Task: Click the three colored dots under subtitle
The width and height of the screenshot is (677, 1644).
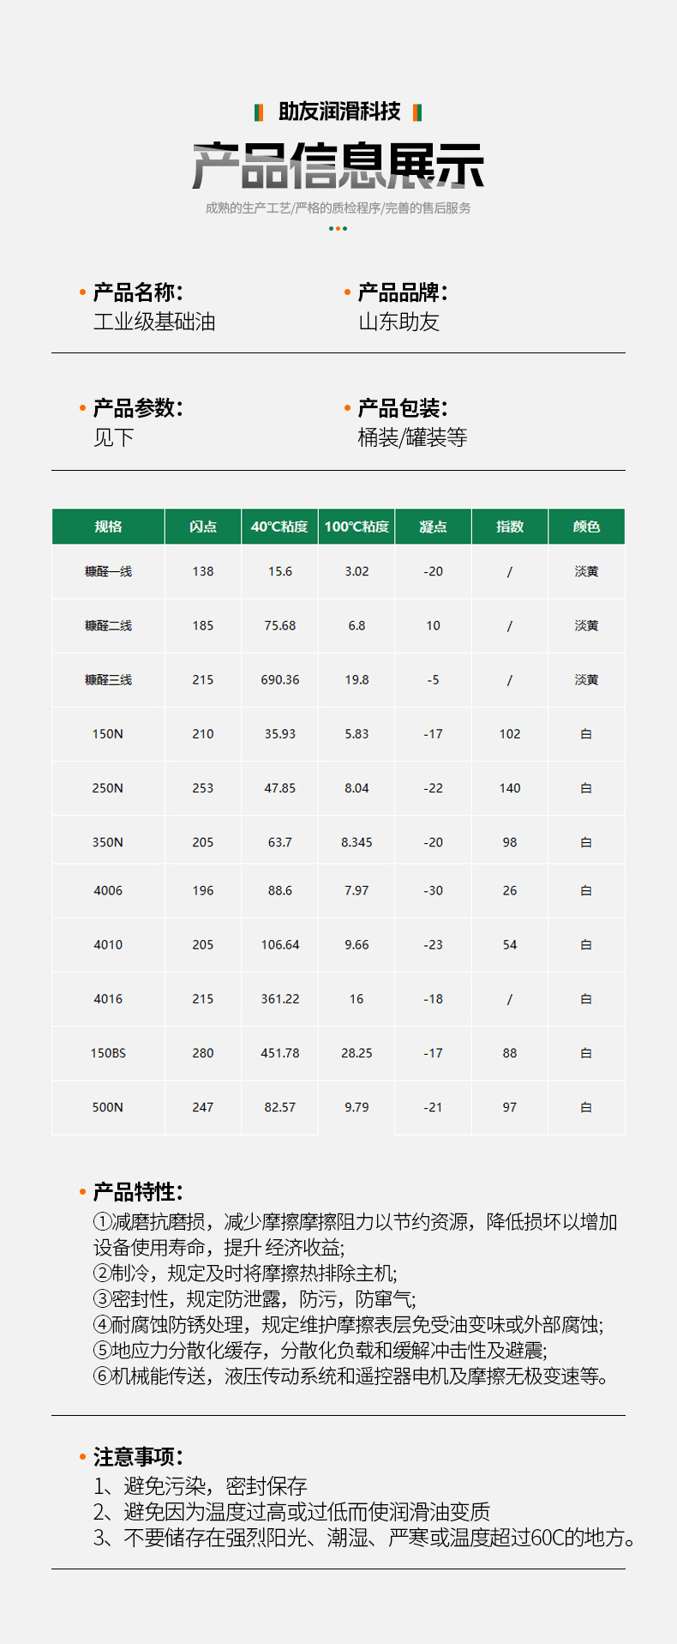Action: click(x=338, y=228)
